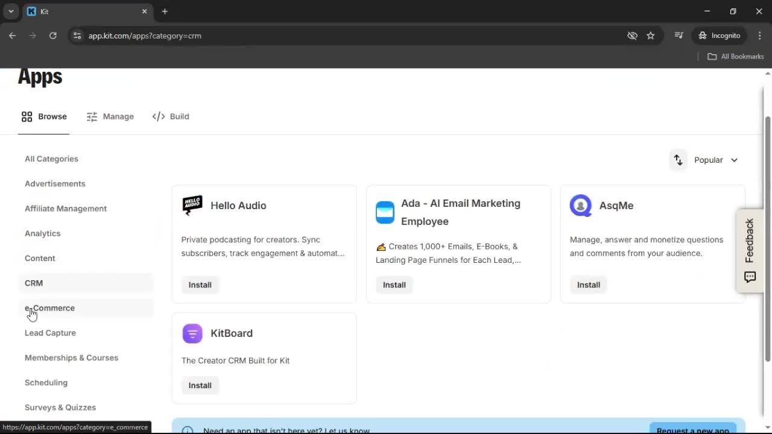This screenshot has width=772, height=434.
Task: Click the sort arrows icon near Popular
Action: (678, 160)
